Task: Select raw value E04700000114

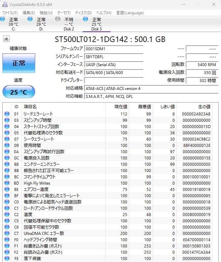Action: (197, 240)
